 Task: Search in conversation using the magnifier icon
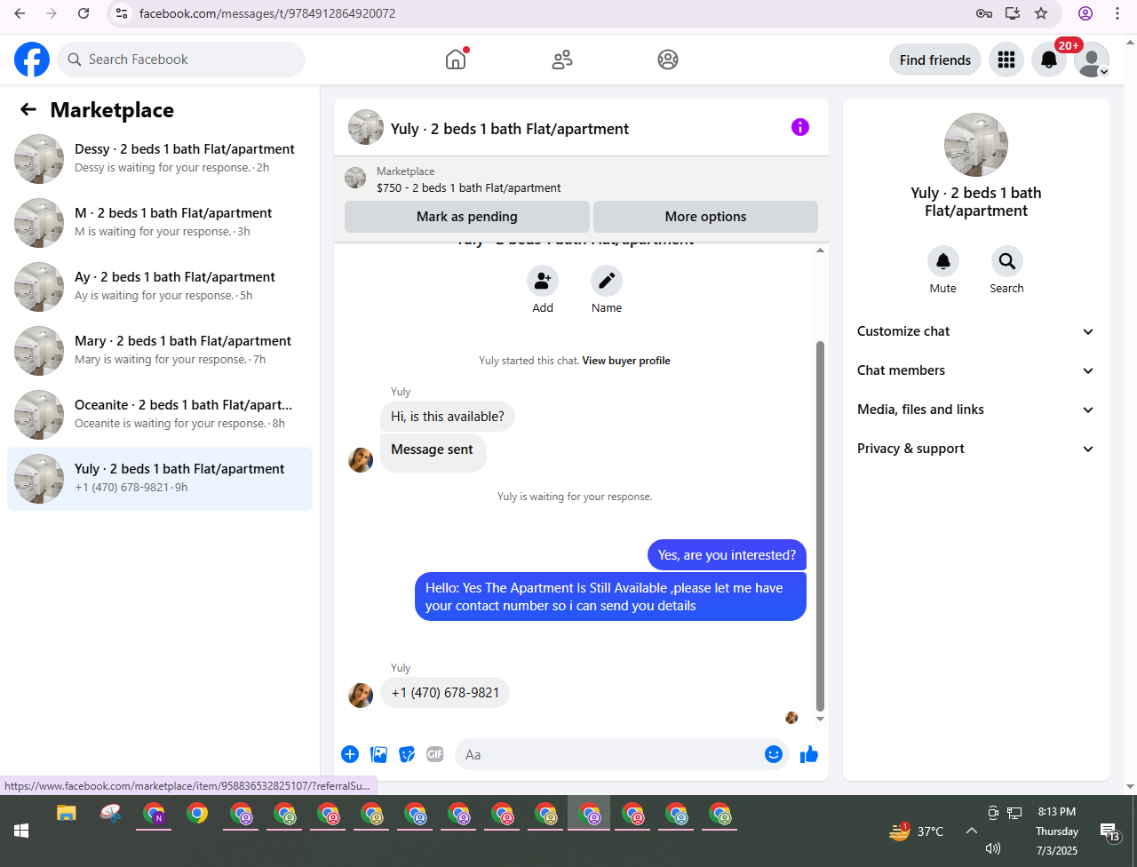tap(1007, 261)
